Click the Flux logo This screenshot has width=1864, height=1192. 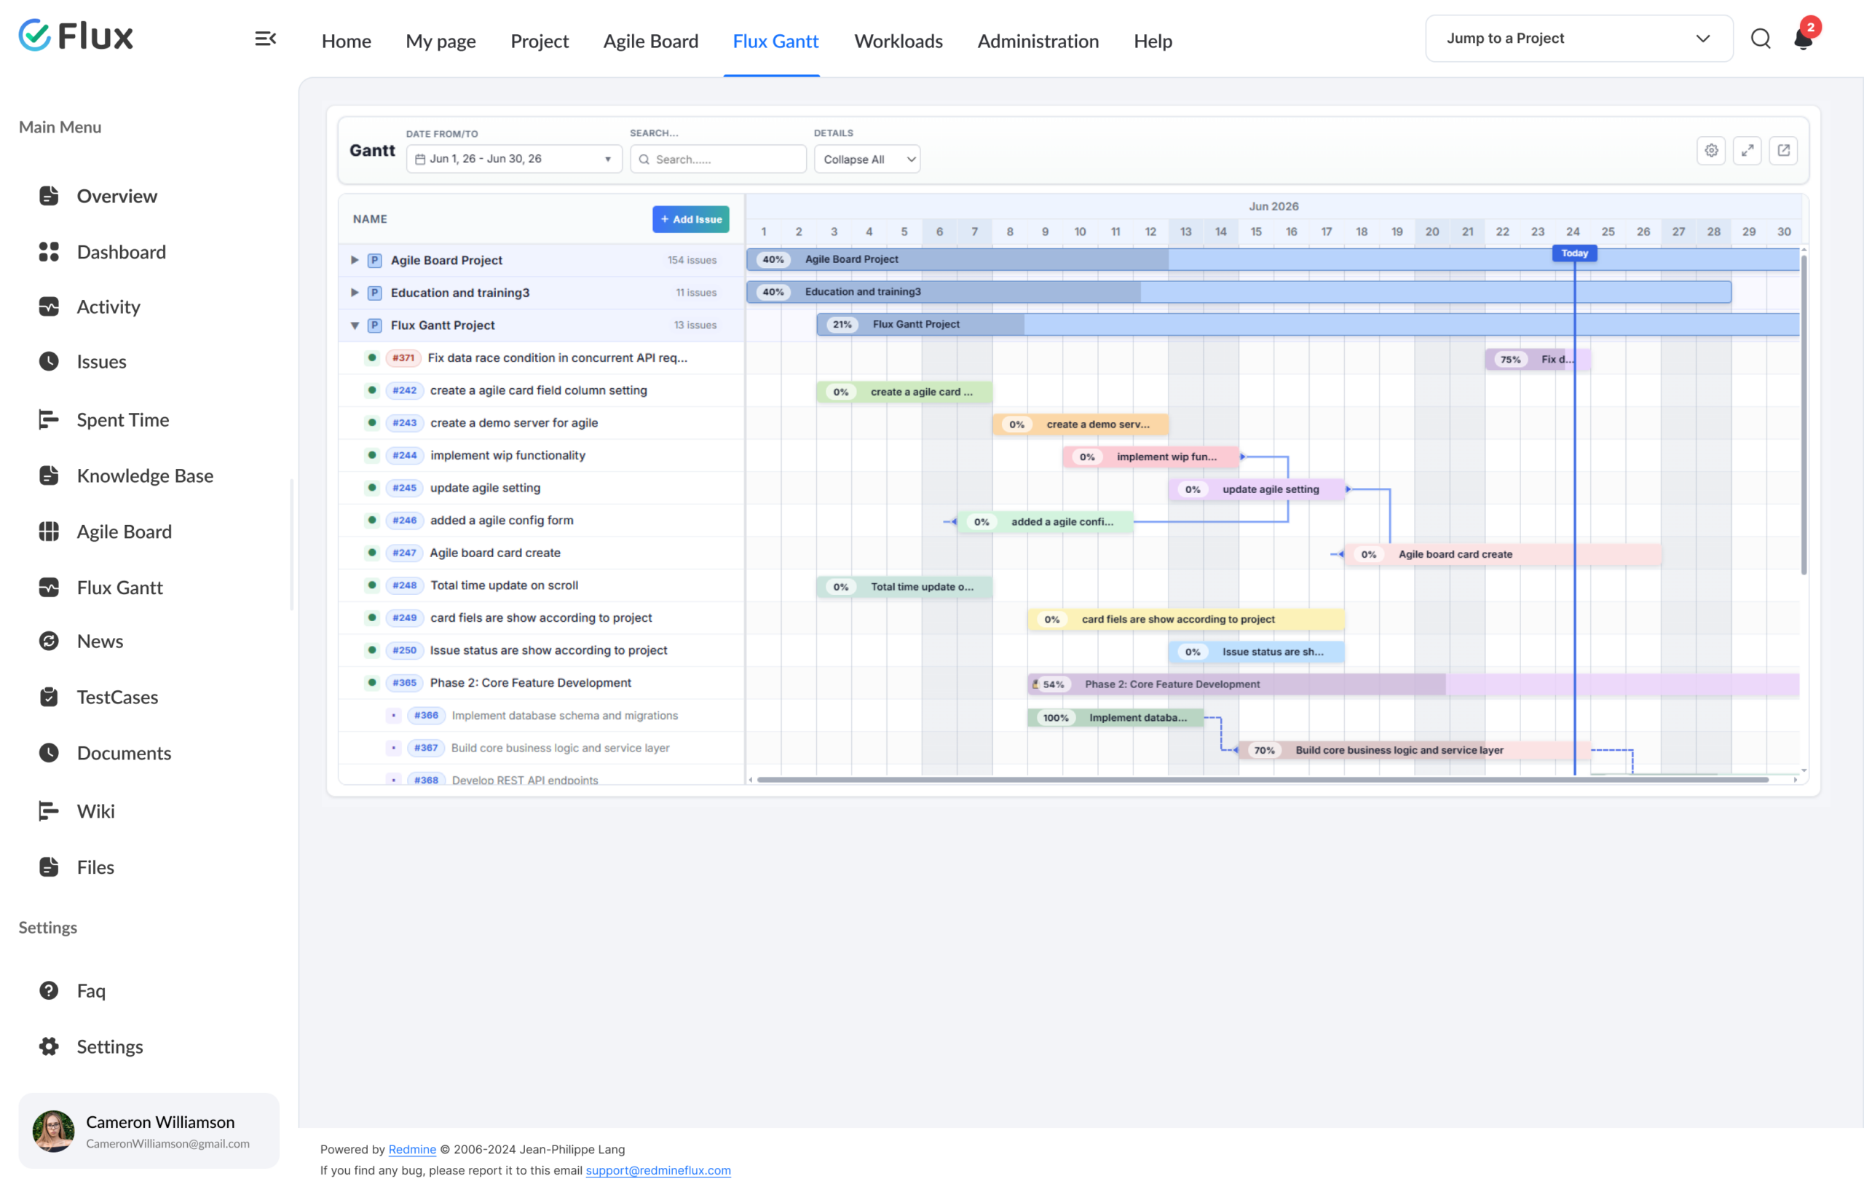point(76,36)
